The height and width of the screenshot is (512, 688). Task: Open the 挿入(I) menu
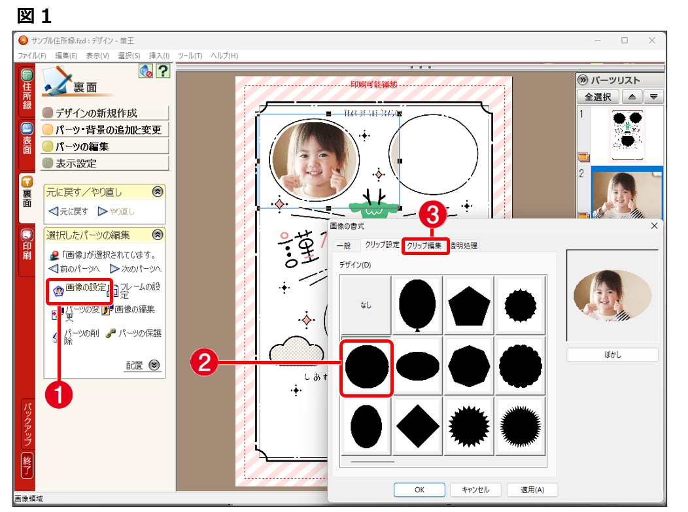[x=159, y=56]
